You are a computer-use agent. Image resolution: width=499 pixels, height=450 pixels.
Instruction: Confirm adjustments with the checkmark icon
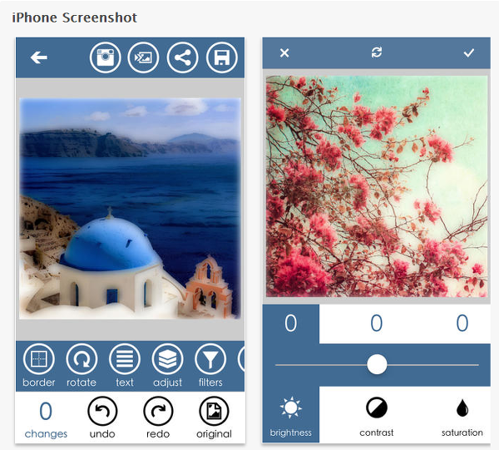pyautogui.click(x=469, y=53)
